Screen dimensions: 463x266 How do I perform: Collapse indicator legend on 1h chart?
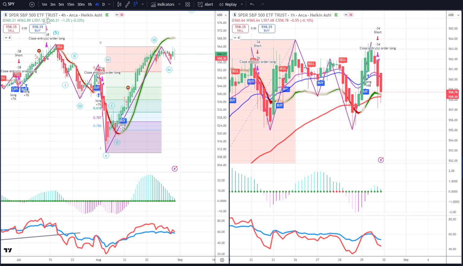coord(237,38)
